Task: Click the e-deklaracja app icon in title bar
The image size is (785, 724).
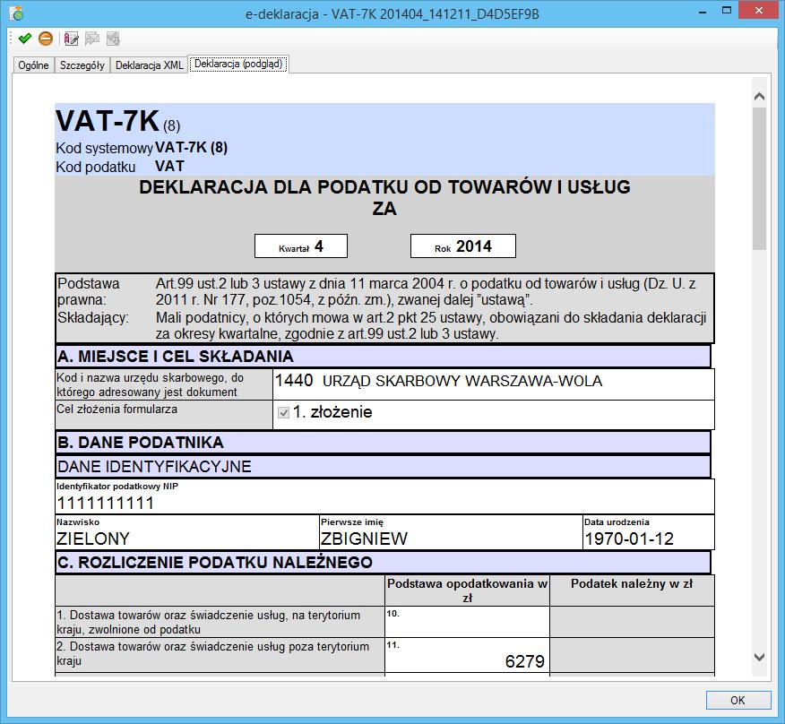Action: pos(16,13)
